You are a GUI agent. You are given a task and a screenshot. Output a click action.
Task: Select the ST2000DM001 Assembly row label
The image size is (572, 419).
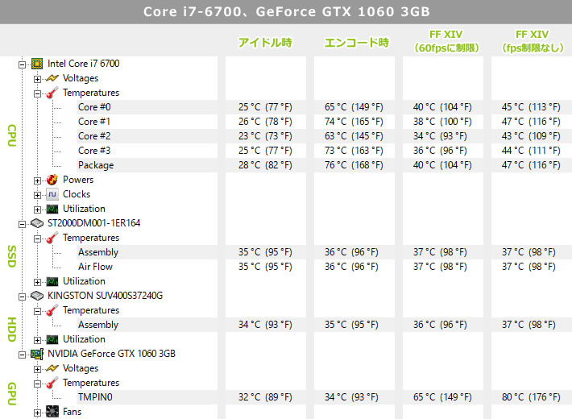click(x=98, y=252)
